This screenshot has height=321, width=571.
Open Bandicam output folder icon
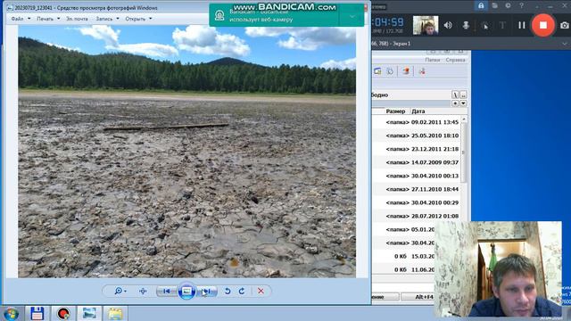click(x=494, y=5)
